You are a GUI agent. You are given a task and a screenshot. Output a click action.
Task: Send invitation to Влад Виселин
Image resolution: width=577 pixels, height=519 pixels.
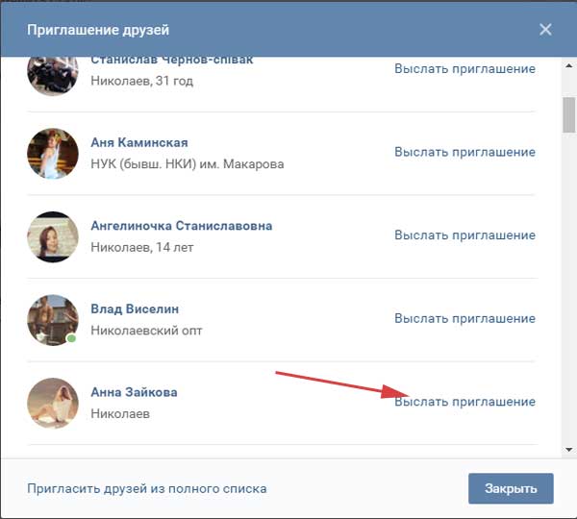[x=464, y=318]
